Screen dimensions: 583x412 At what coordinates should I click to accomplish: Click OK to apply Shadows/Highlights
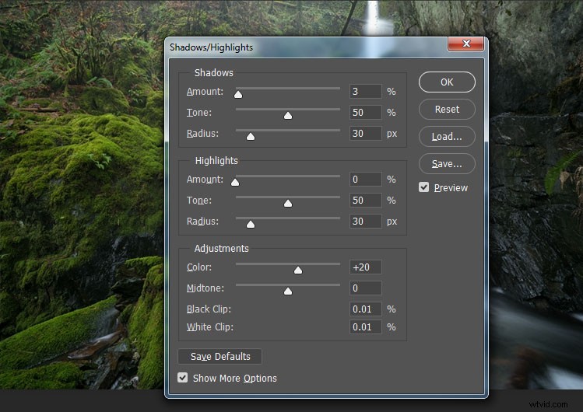pyautogui.click(x=447, y=82)
